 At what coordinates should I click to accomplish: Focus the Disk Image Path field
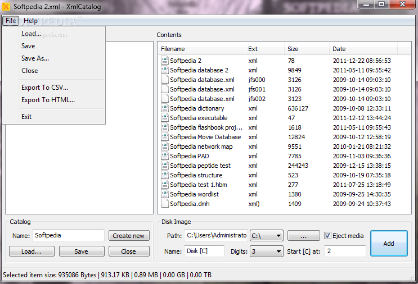216,235
